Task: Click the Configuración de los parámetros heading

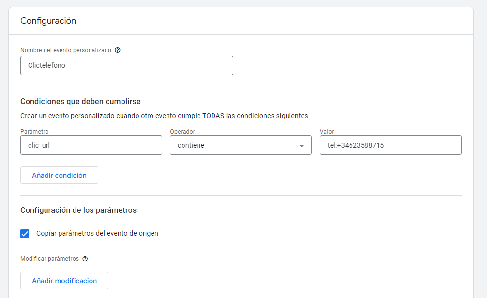Action: click(x=78, y=210)
